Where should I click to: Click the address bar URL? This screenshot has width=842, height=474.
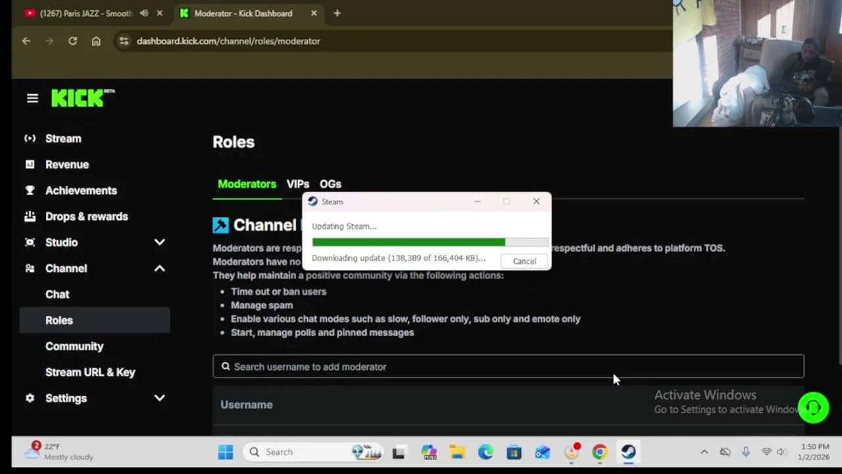pyautogui.click(x=228, y=41)
